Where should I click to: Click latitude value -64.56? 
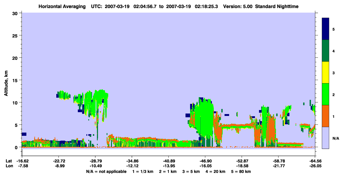point(315,161)
